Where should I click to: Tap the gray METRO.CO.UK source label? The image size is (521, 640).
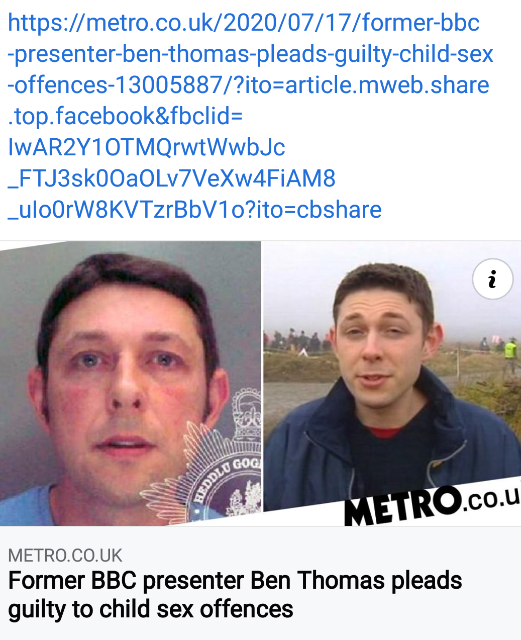tap(65, 556)
